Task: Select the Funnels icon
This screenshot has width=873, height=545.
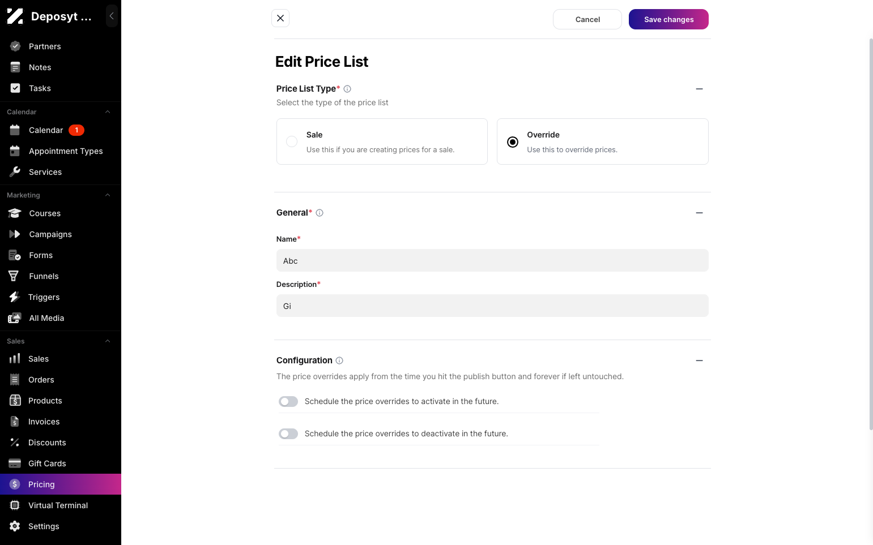Action: point(14,276)
